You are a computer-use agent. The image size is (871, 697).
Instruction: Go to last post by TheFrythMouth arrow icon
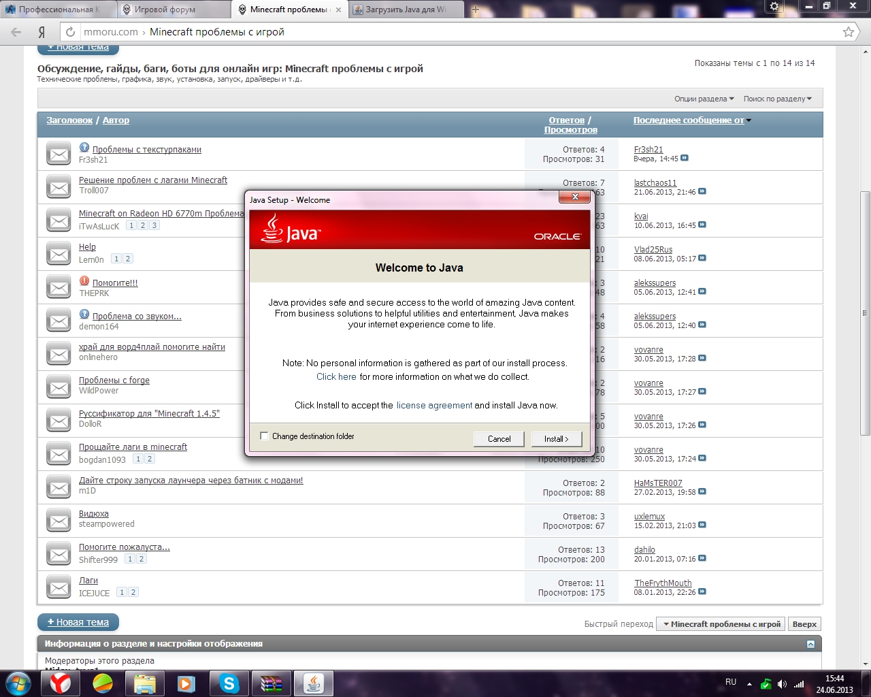click(x=702, y=591)
